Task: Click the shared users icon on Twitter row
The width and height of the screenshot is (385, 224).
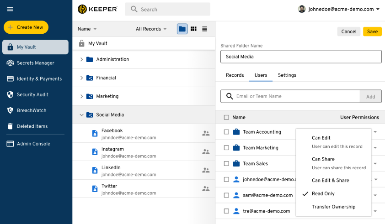Action: pyautogui.click(x=206, y=189)
